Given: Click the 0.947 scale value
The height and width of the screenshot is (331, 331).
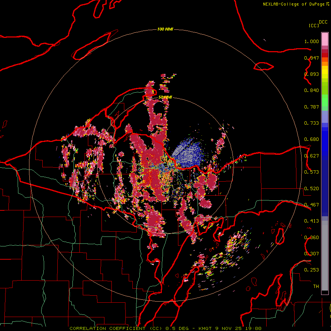Looking at the screenshot, I should 312,58.
